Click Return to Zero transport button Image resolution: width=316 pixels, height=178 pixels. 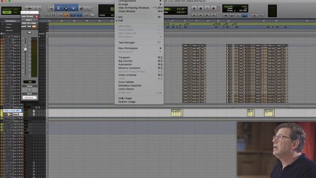click(194, 15)
